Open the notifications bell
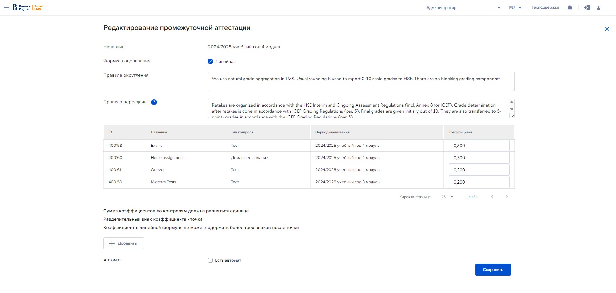Viewport: 616px width, 293px height. point(570,8)
